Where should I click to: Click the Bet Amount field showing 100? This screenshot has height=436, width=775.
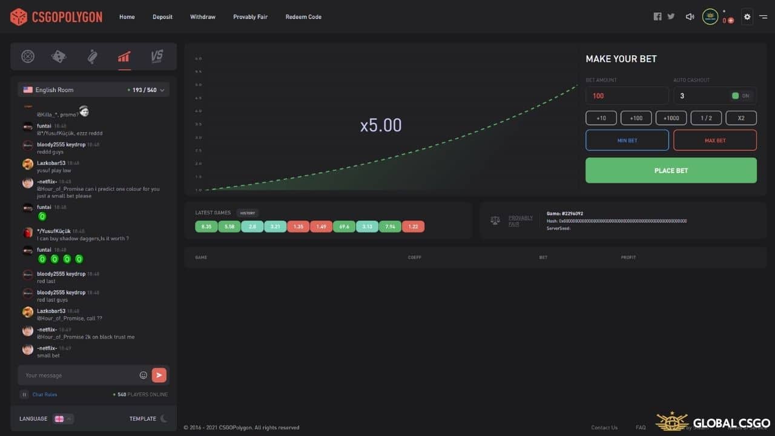[627, 96]
